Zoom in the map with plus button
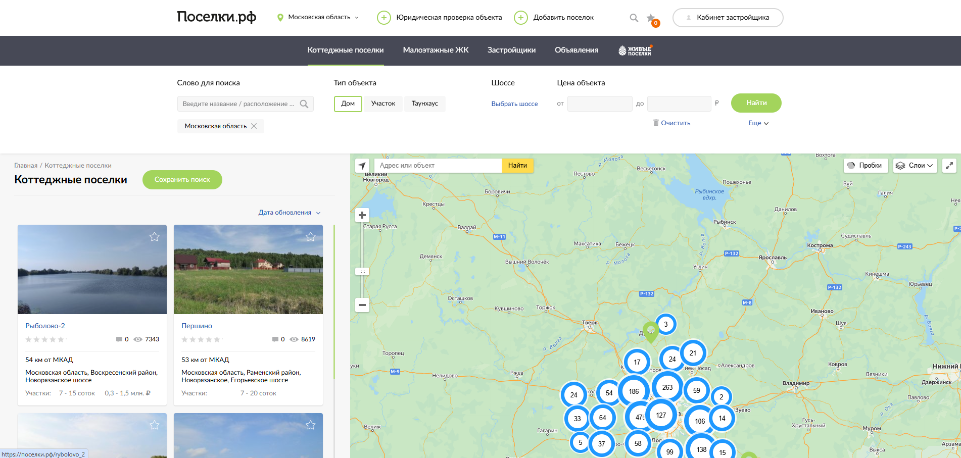Screen dimensions: 961x458 [362, 215]
